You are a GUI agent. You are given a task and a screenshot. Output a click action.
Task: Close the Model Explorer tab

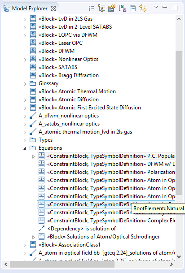pyautogui.click(x=53, y=9)
